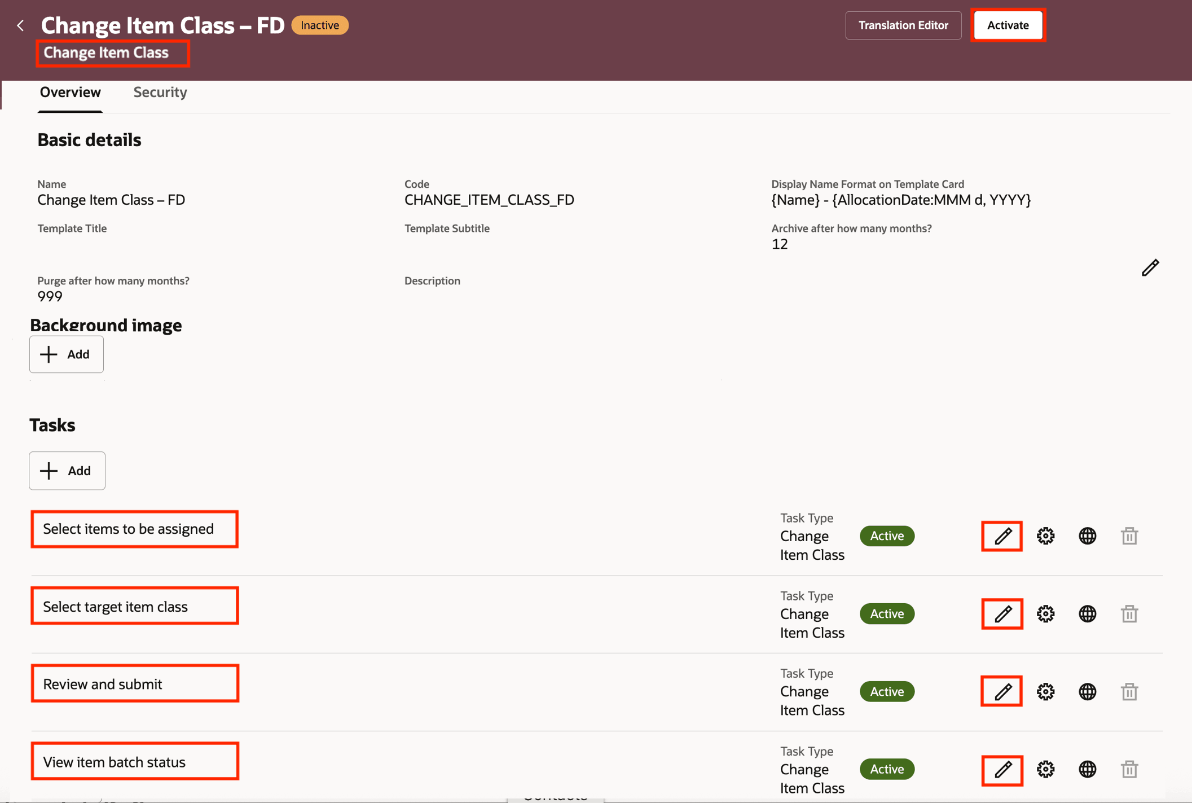This screenshot has height=803, width=1192.
Task: Edit Basic details using the pencil icon
Action: click(x=1150, y=267)
